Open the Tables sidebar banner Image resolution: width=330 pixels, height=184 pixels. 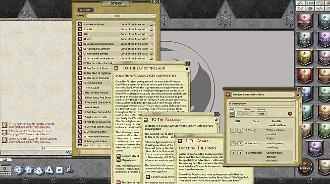(324, 39)
